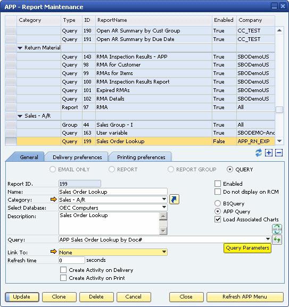Screen dimensions: 289x307
Task: Select the B1Query radio button
Action: click(x=218, y=203)
